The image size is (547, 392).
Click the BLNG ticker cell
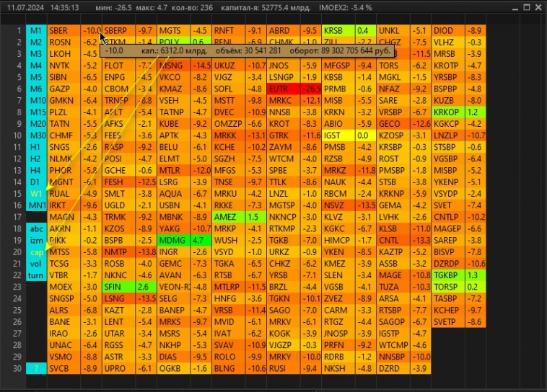pyautogui.click(x=229, y=368)
